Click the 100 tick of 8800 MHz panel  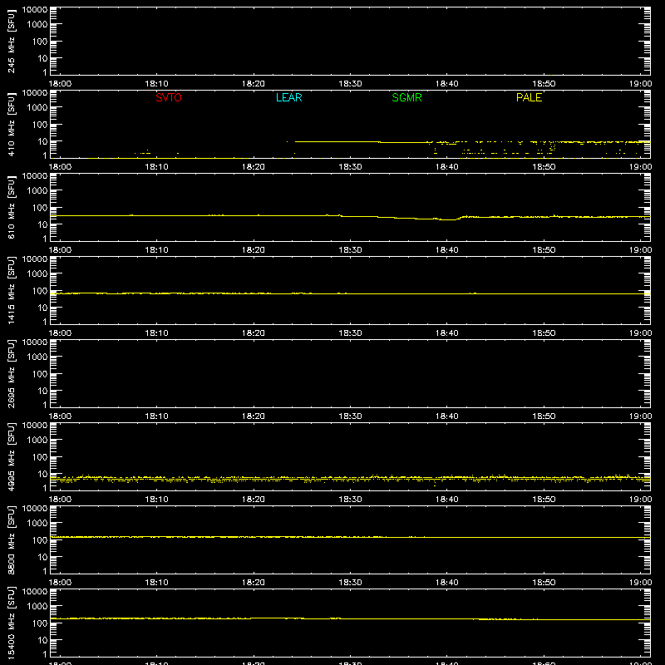pyautogui.click(x=40, y=539)
